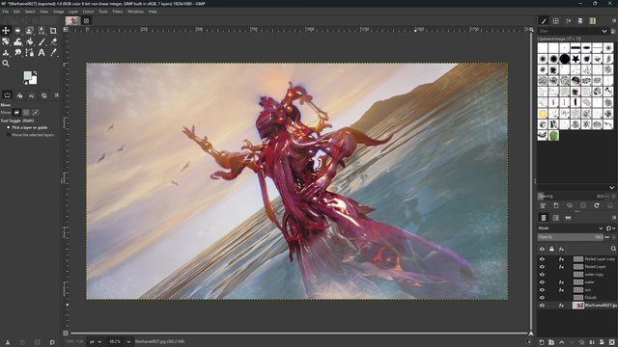Adjust the layer Opacity slider
618x347 pixels.
(x=571, y=237)
